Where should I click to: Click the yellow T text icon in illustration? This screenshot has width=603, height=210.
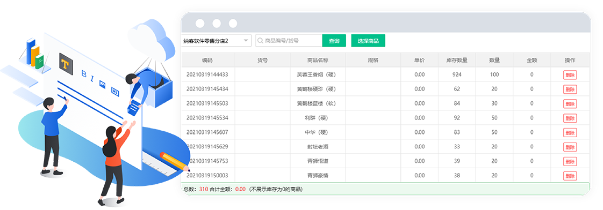coord(66,64)
